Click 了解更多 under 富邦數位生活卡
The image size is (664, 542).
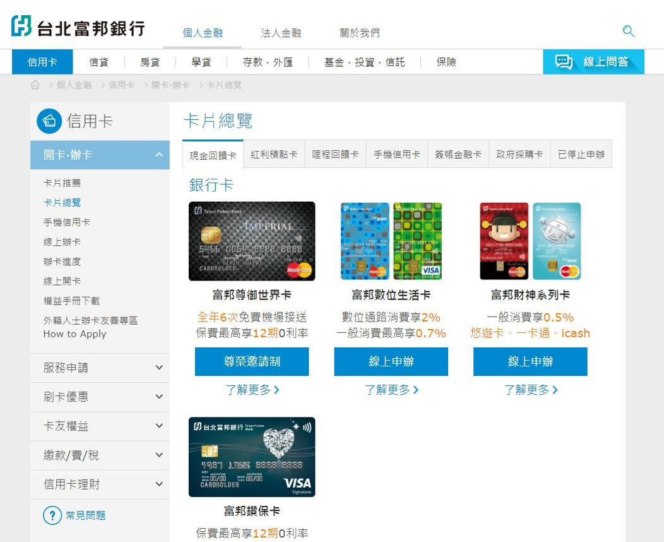(391, 390)
